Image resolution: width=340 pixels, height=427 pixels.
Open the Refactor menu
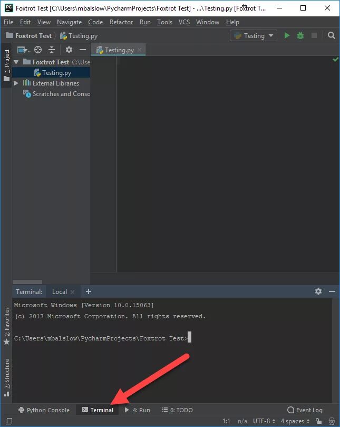click(x=121, y=22)
